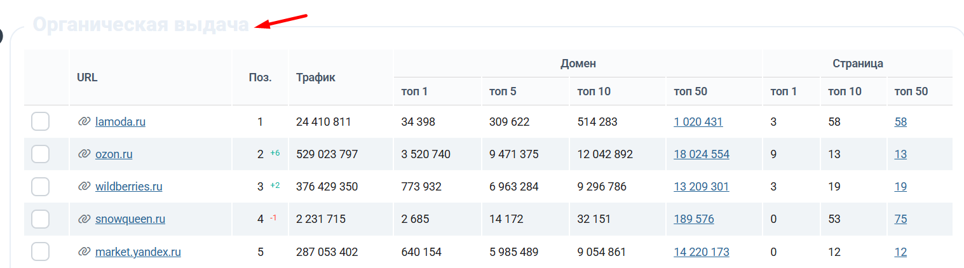This screenshot has height=268, width=964.
Task: Select the ozon.ru row checkbox
Action: [41, 154]
